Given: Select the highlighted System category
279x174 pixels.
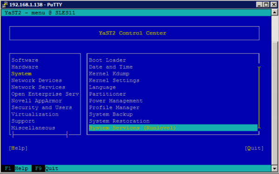Looking at the screenshot, I should [x=21, y=74].
